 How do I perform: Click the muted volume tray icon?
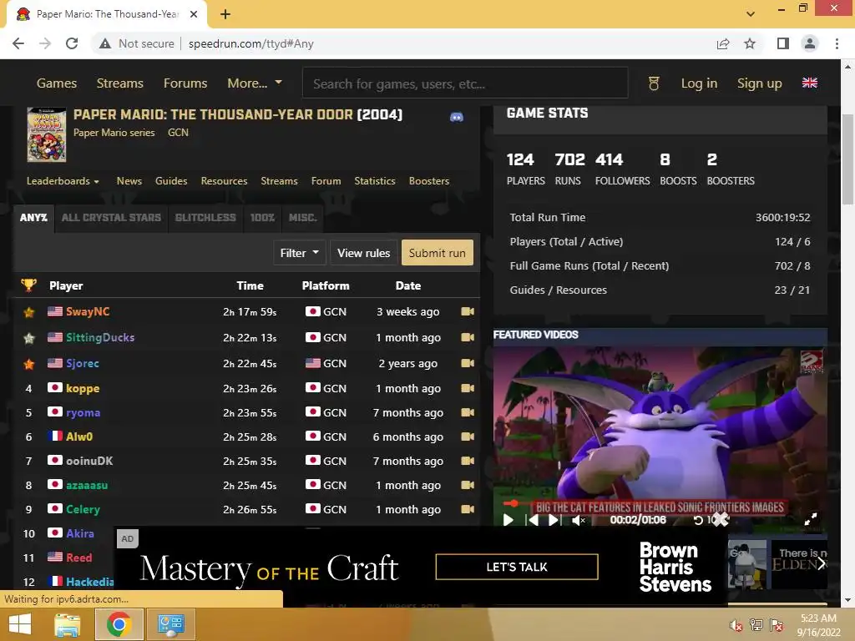736,625
